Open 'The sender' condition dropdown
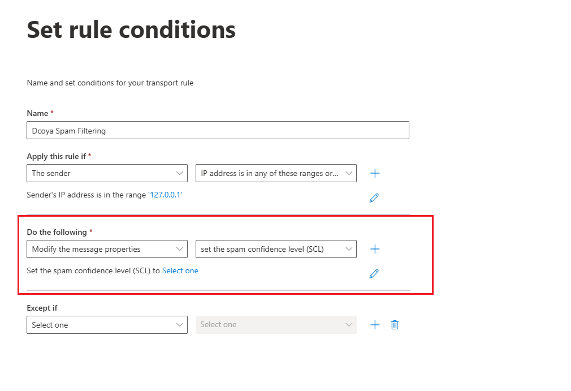The width and height of the screenshot is (571, 391). [107, 173]
